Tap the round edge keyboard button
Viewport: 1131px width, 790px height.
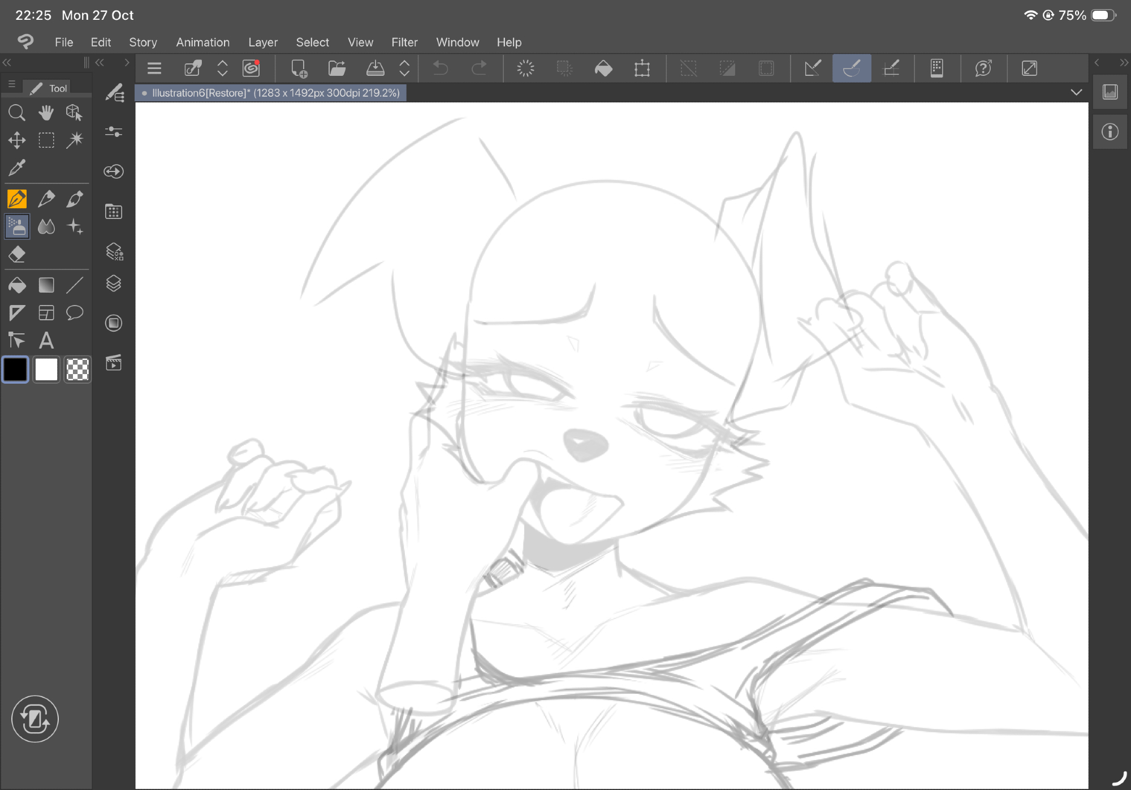click(x=34, y=719)
